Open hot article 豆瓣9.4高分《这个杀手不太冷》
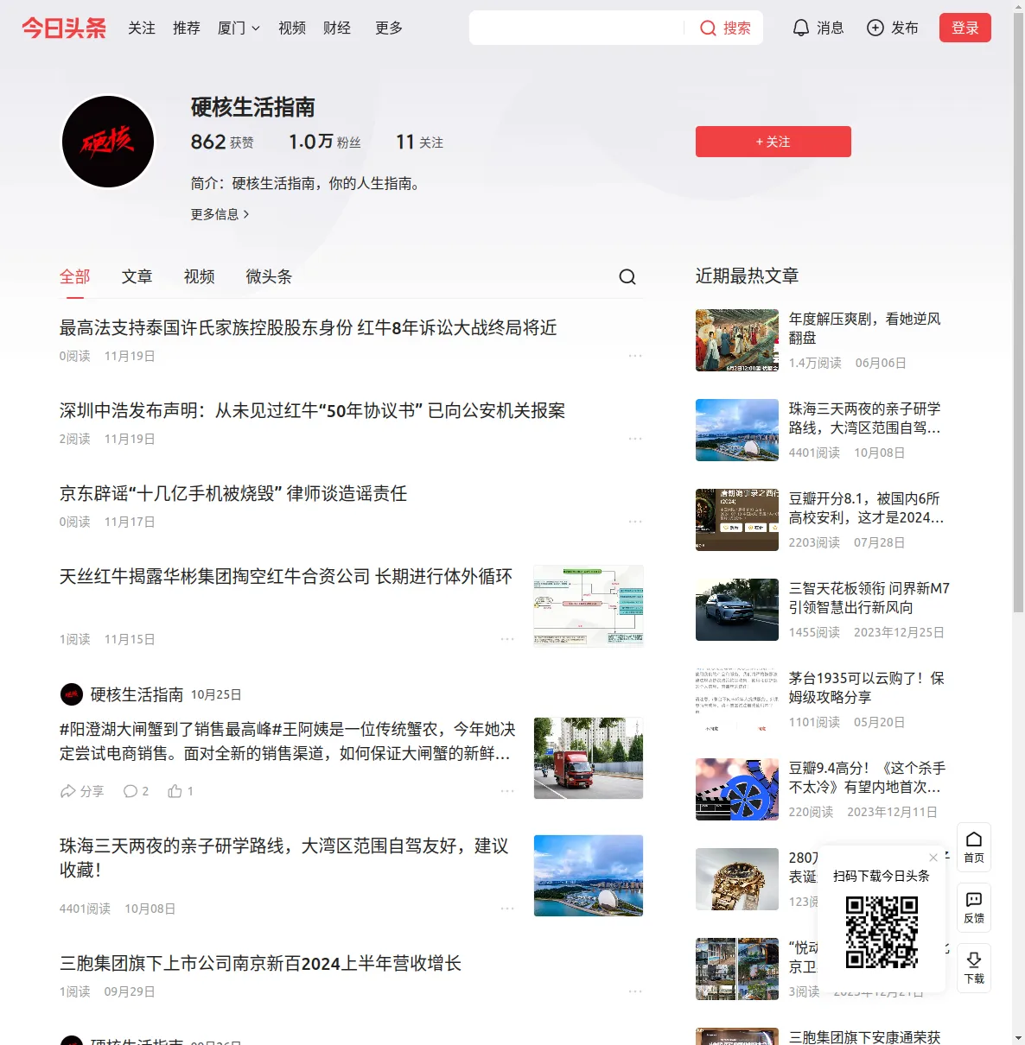This screenshot has height=1045, width=1025. [x=867, y=777]
